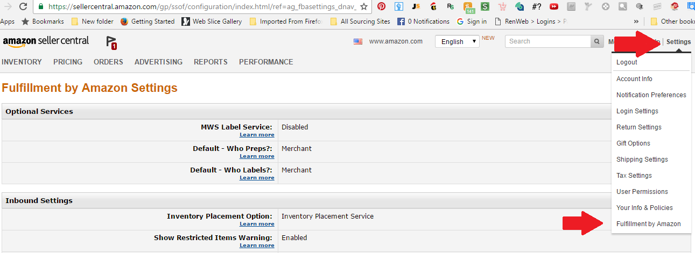Click the Apps bookmark shortcut
The height and width of the screenshot is (253, 695).
click(7, 21)
